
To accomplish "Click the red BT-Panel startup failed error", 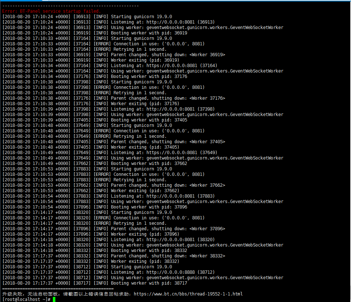I will (x=51, y=11).
